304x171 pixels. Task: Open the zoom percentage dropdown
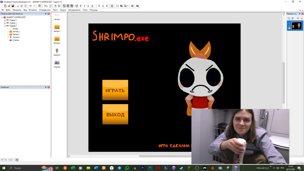click(50, 6)
